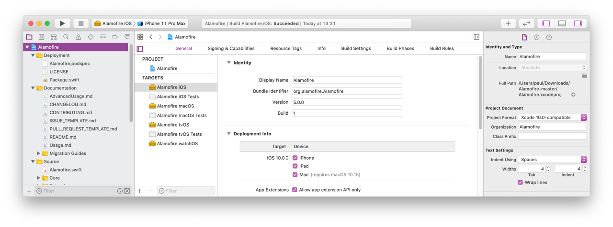Open the Debug navigator

[x=103, y=37]
